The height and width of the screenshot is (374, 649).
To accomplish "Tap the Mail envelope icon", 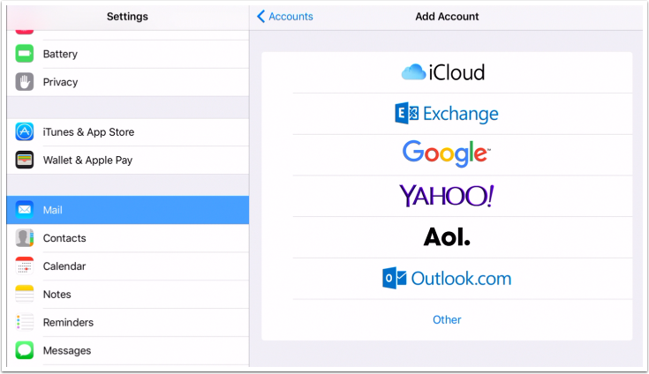I will (x=25, y=210).
